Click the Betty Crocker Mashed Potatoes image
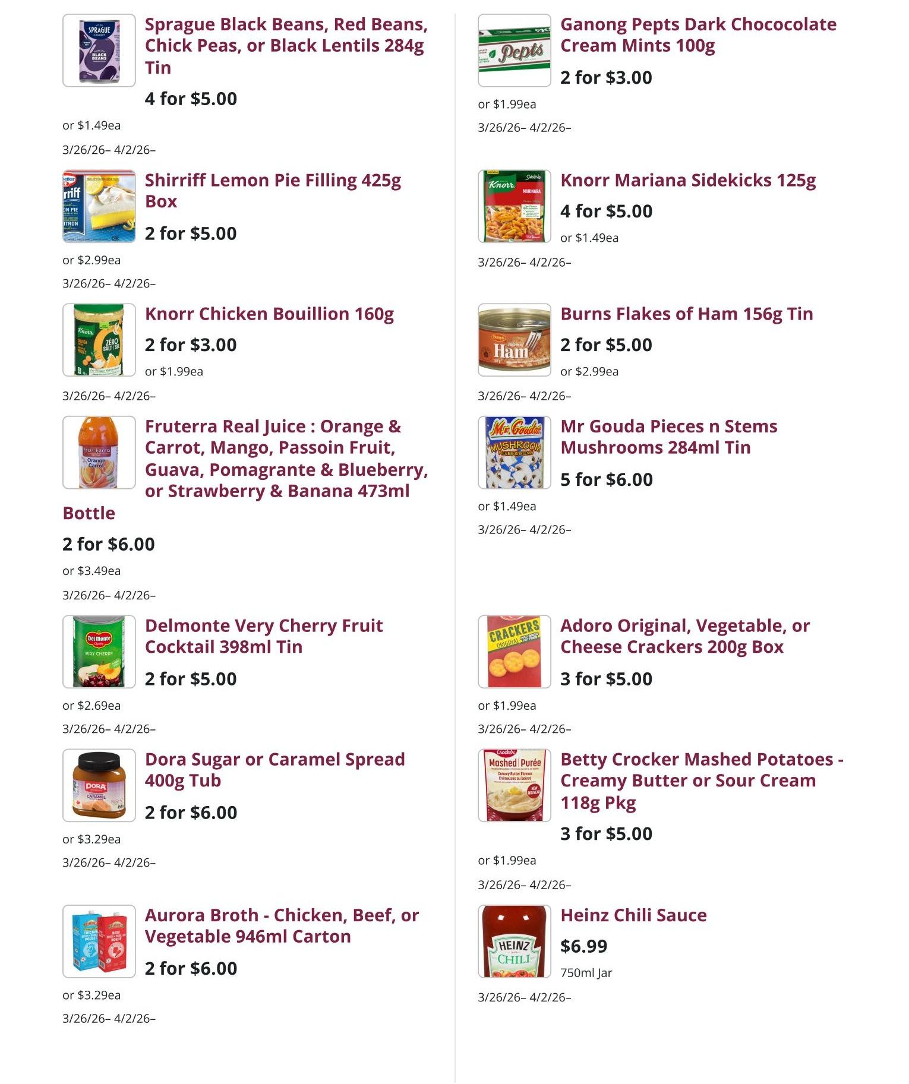This screenshot has width=909, height=1084. [515, 786]
